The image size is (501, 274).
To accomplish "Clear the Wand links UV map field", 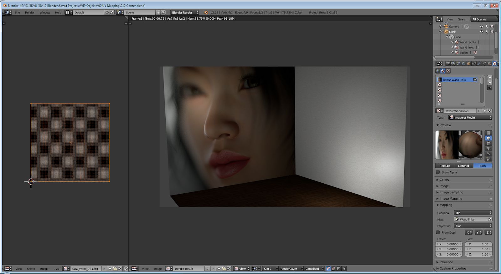I will [x=490, y=219].
